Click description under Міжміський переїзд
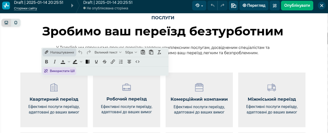The width and height of the screenshot is (328, 133). (272, 109)
